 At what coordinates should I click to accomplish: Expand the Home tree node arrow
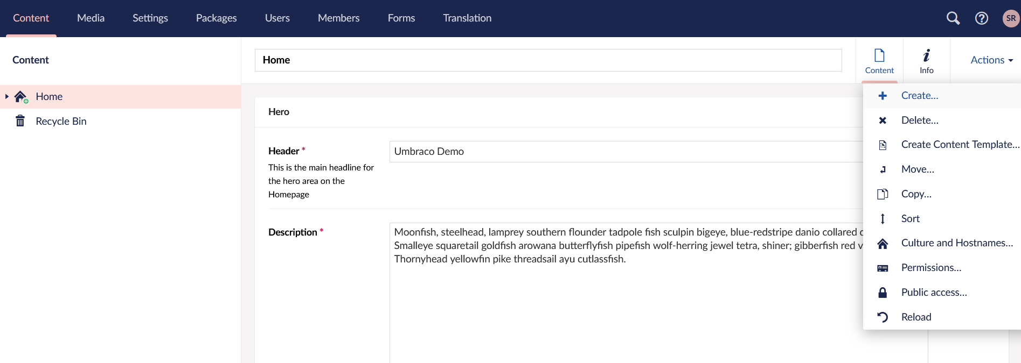[6, 97]
